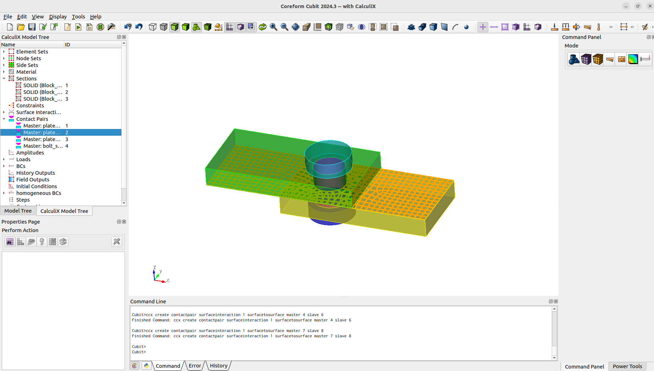
Task: Switch to the Power Tools panel
Action: (x=627, y=366)
